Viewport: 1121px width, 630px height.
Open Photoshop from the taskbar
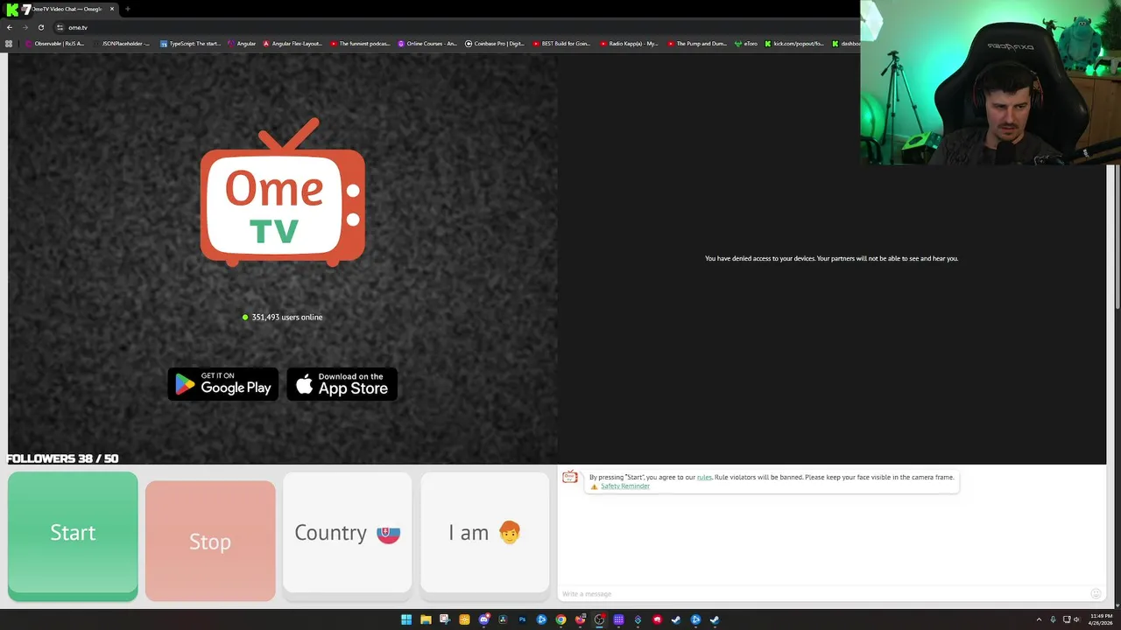tap(522, 619)
